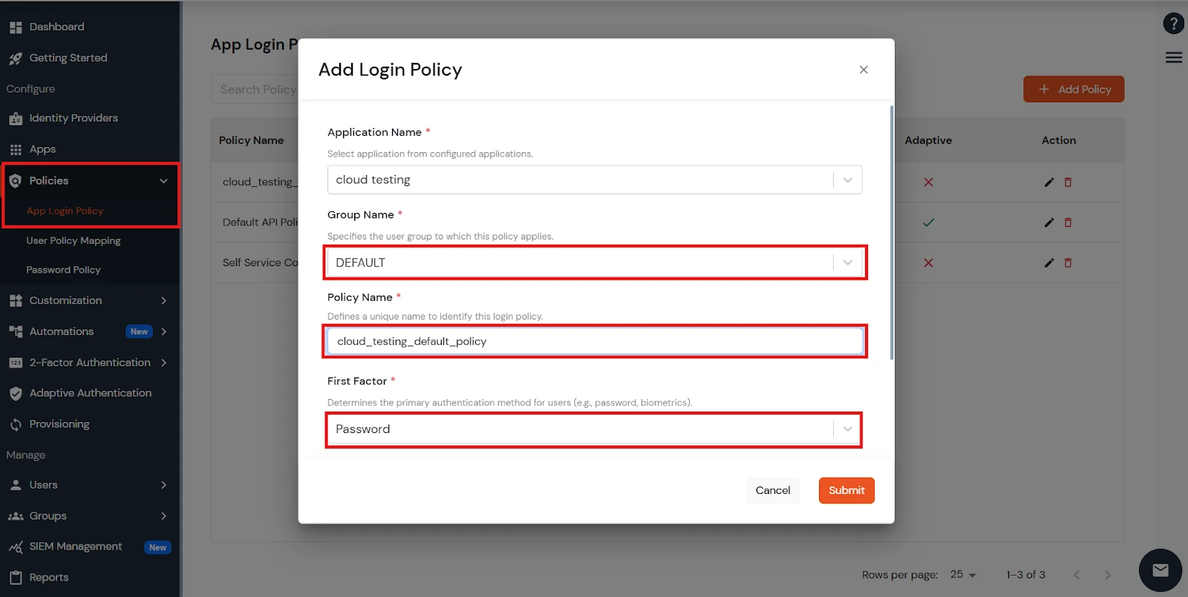Click inside the Policy Name input field

[x=594, y=341]
